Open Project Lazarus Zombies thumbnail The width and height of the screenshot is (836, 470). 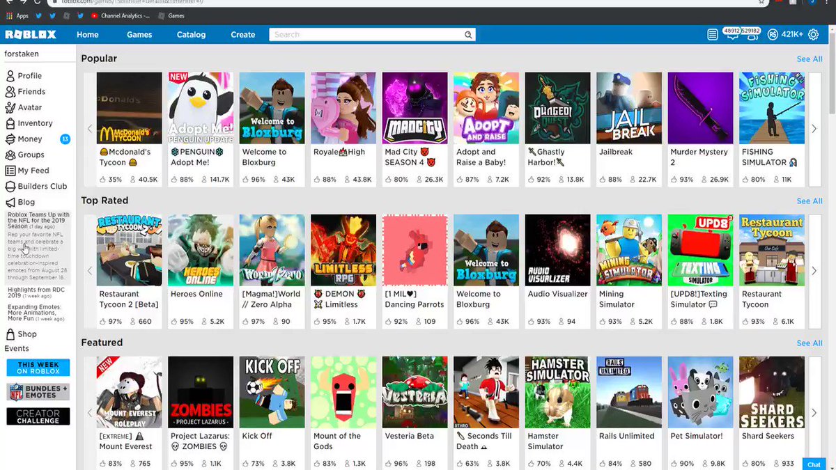[x=201, y=392]
